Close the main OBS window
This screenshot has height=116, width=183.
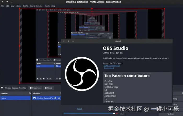(2, 2)
